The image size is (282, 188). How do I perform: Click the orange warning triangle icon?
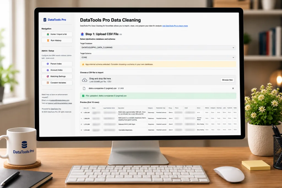[x=83, y=64]
